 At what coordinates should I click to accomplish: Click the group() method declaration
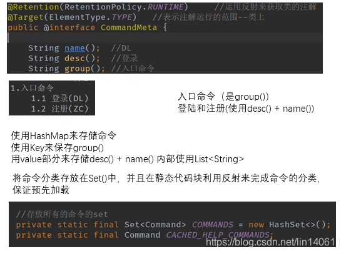point(66,69)
